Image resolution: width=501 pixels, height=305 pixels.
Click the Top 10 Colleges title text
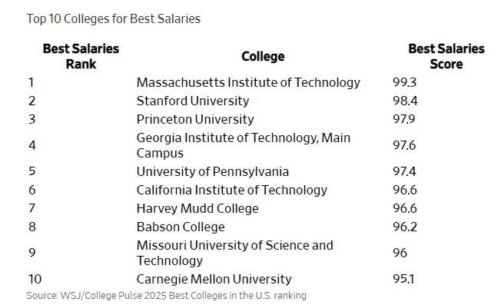coord(114,19)
